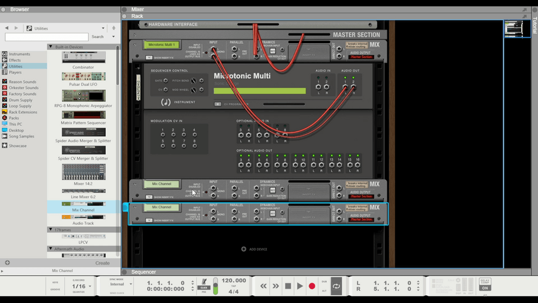Start recording with the red record button
The width and height of the screenshot is (538, 303).
click(312, 286)
